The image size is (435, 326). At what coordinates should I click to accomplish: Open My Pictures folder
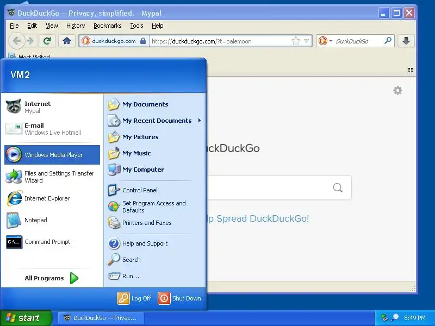tap(155, 137)
